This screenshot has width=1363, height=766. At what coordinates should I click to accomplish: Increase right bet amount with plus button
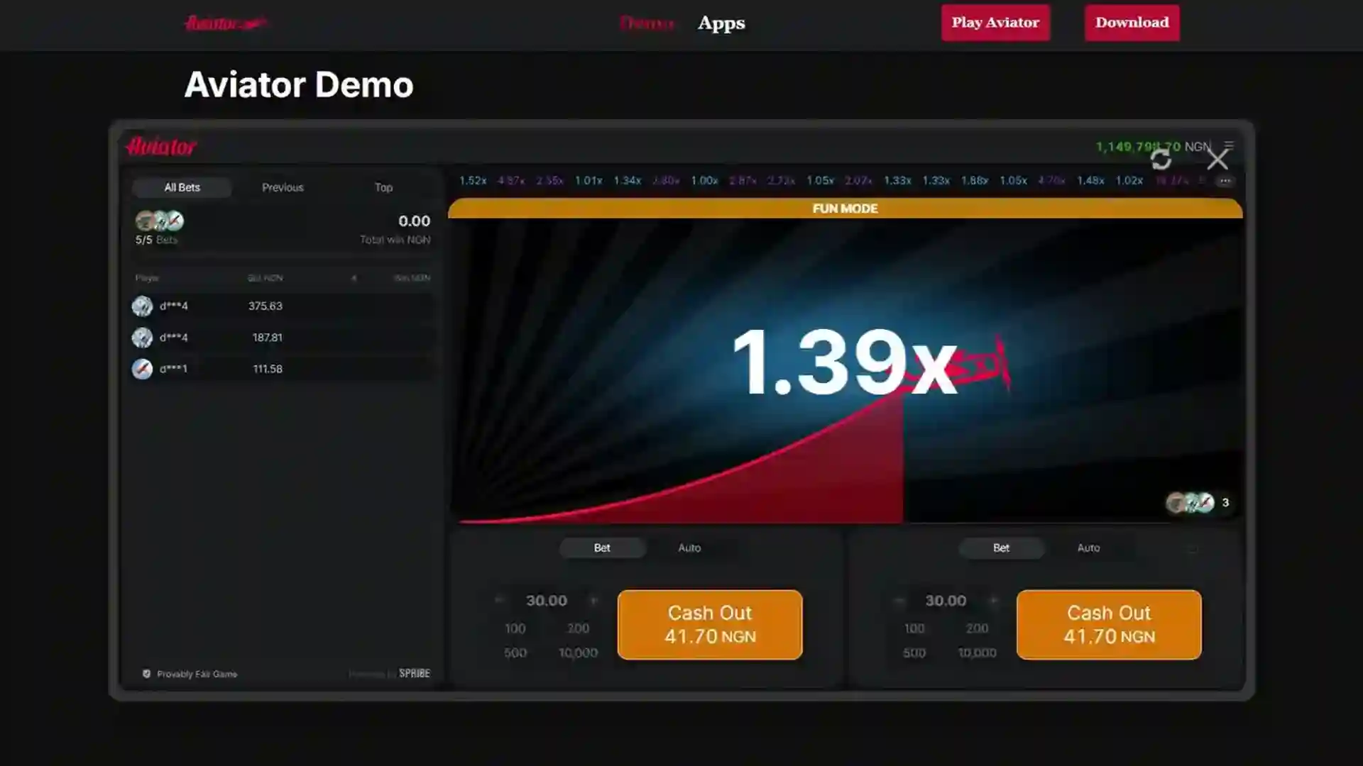click(993, 601)
